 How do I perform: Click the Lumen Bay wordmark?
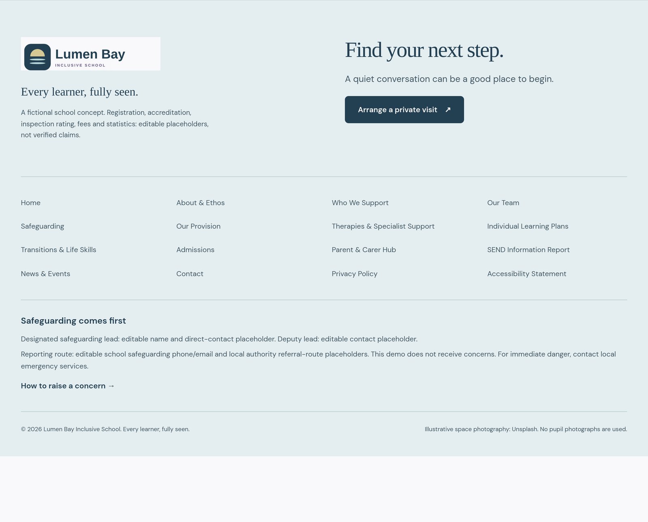[90, 54]
